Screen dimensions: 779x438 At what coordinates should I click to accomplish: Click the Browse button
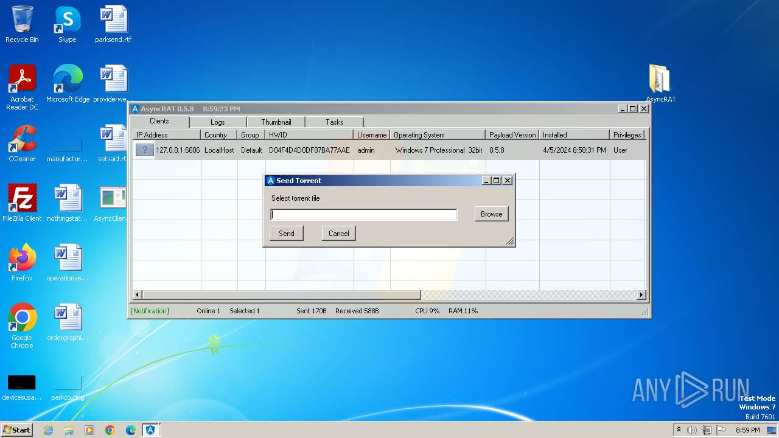tap(492, 214)
